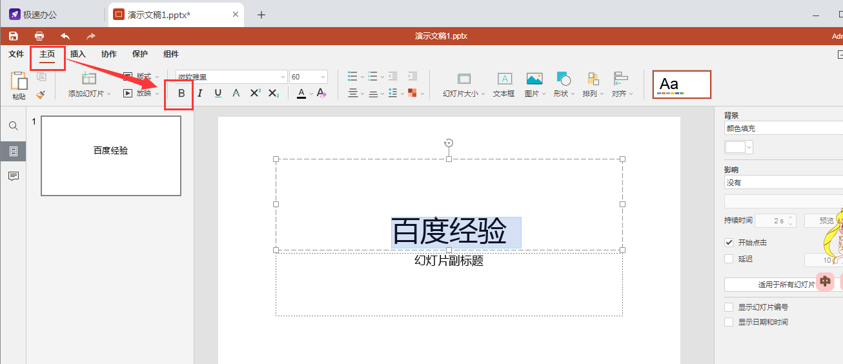Open the font color A picker

[301, 94]
